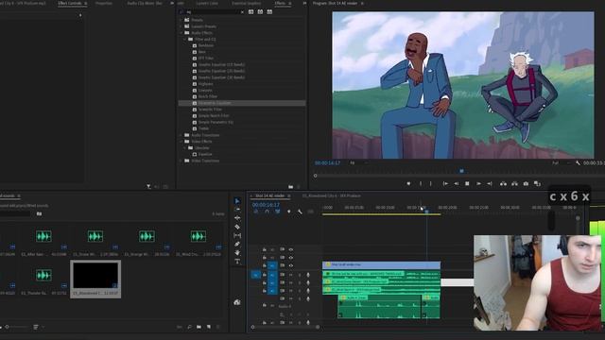Select the Type tool
This screenshot has width=605, height=340.
(x=237, y=262)
